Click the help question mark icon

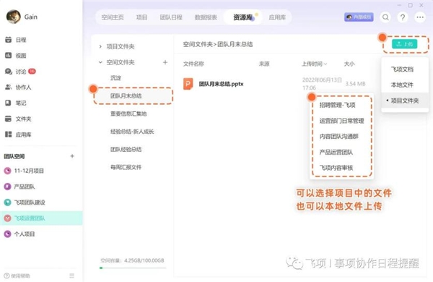coord(403,17)
